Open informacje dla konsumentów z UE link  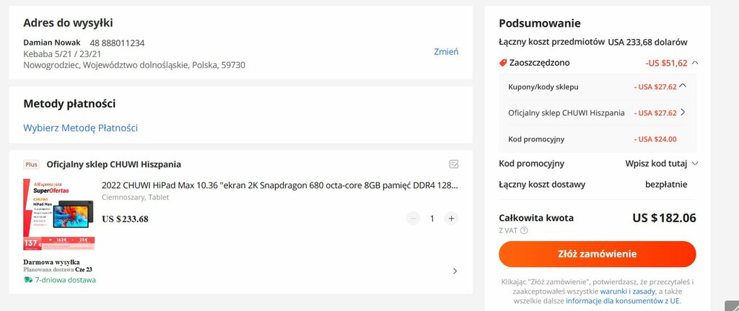tap(623, 301)
